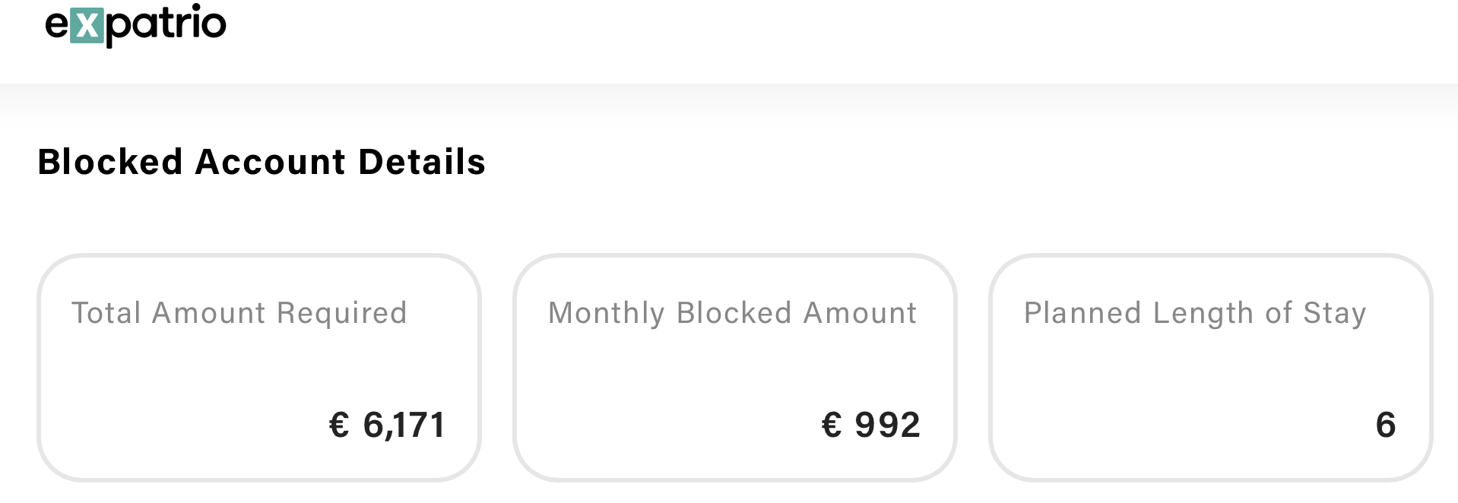Image resolution: width=1458 pixels, height=503 pixels.
Task: Click the euro symbol beside 992
Action: (x=832, y=425)
